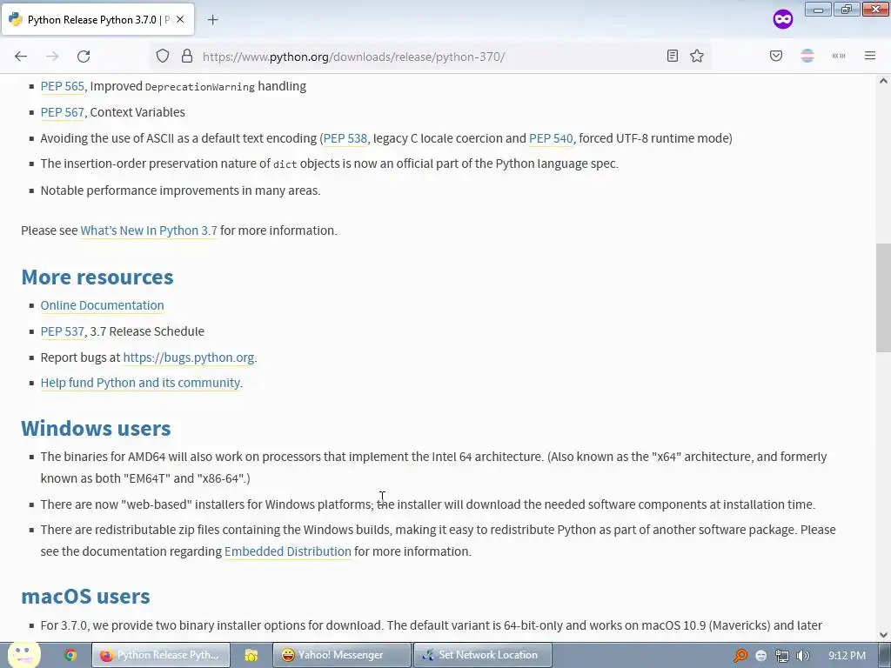This screenshot has height=668, width=891.
Task: Visit the https://bugs.python.org link
Action: pyautogui.click(x=189, y=357)
